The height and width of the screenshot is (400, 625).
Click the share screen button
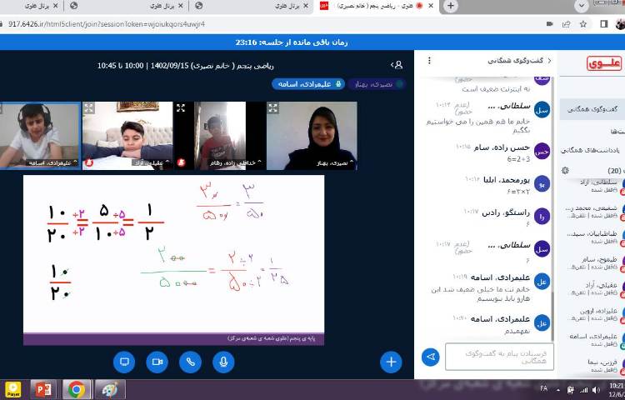coord(124,362)
